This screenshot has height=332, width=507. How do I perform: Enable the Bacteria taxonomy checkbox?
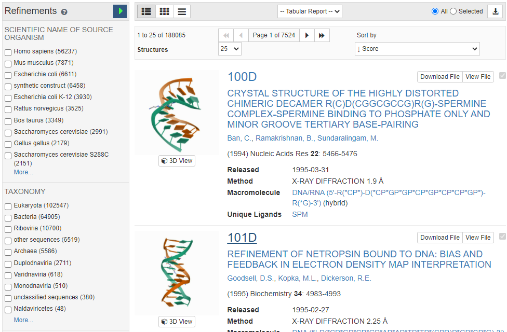(8, 217)
